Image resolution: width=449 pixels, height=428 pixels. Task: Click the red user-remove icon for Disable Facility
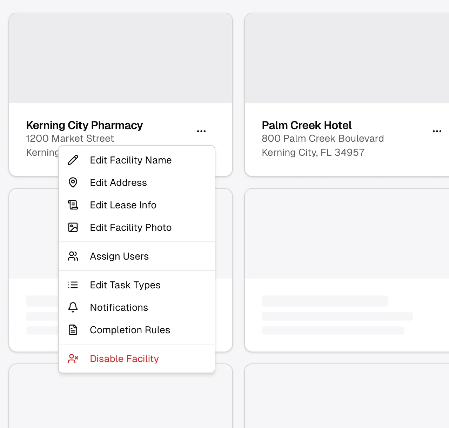(x=73, y=359)
